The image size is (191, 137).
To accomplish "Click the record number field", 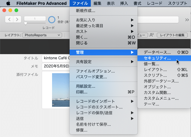I will pyautogui.click(x=35, y=19).
